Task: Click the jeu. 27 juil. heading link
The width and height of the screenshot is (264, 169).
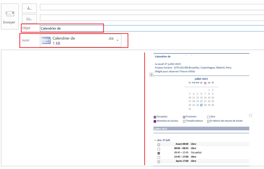Action: [164, 140]
